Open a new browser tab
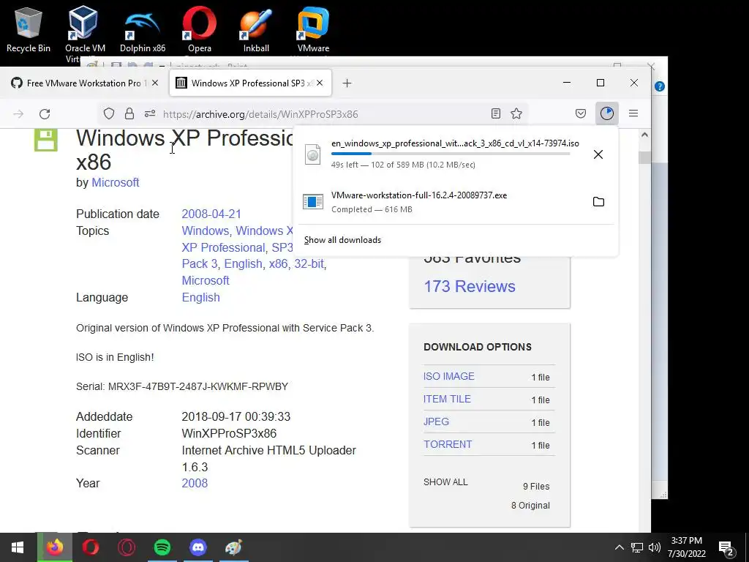Screen dimensions: 749x562 click(x=347, y=83)
